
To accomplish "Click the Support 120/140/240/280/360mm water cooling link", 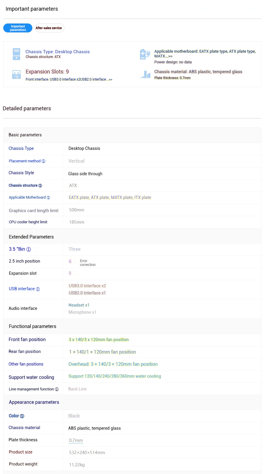I will [115, 376].
